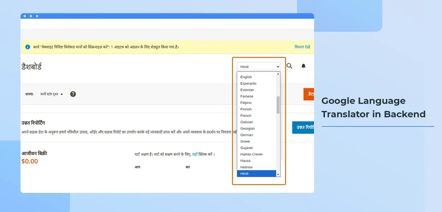
Task: Click the orange reload data button
Action: pos(309,94)
